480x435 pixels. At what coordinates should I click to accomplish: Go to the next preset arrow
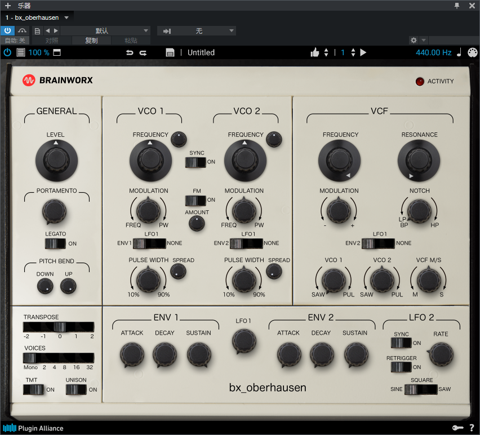[56, 30]
